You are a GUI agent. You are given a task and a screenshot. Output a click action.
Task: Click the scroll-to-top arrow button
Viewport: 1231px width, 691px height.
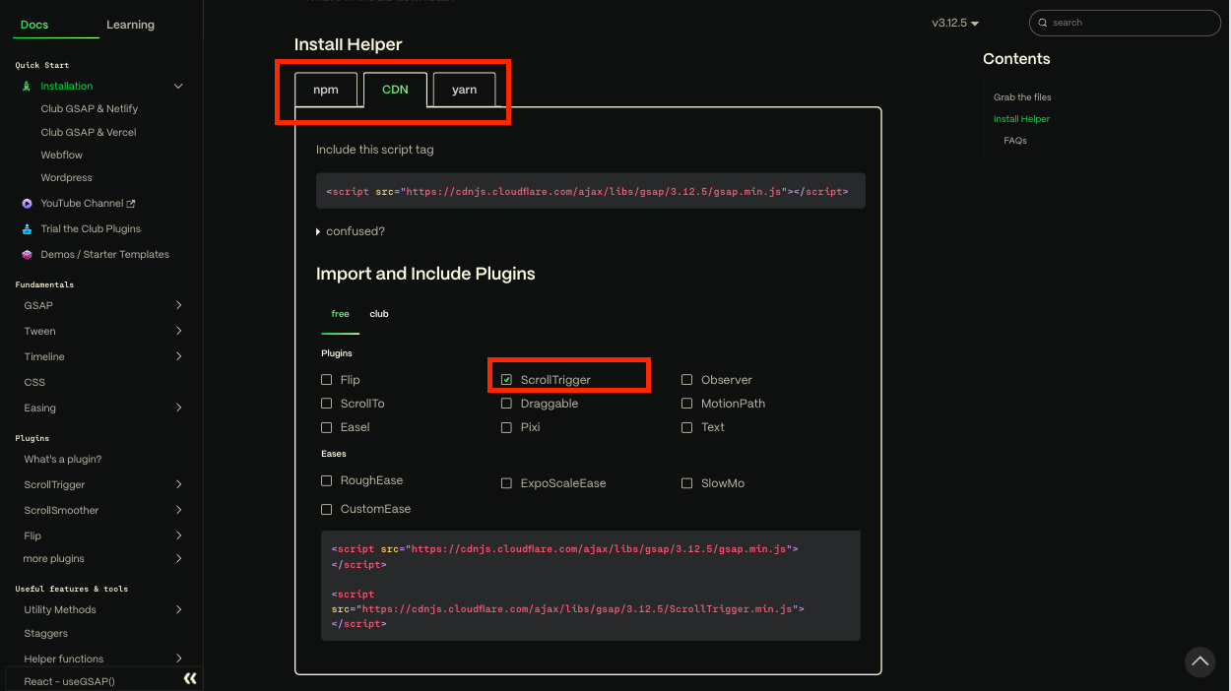[1199, 661]
